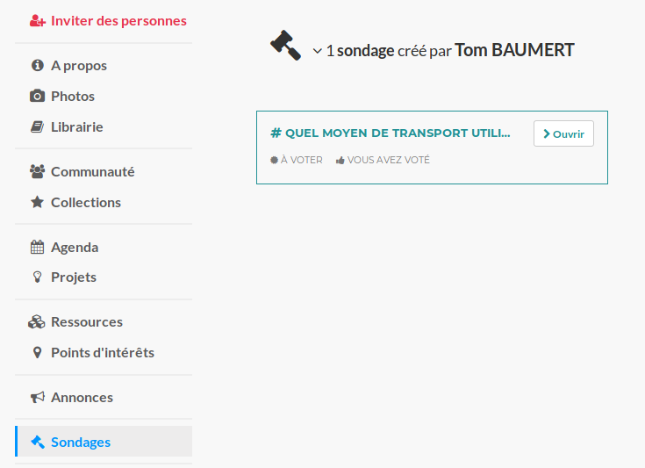Click the Tom BAUMERT creator name
Viewport: 645px width, 468px height.
click(x=514, y=50)
